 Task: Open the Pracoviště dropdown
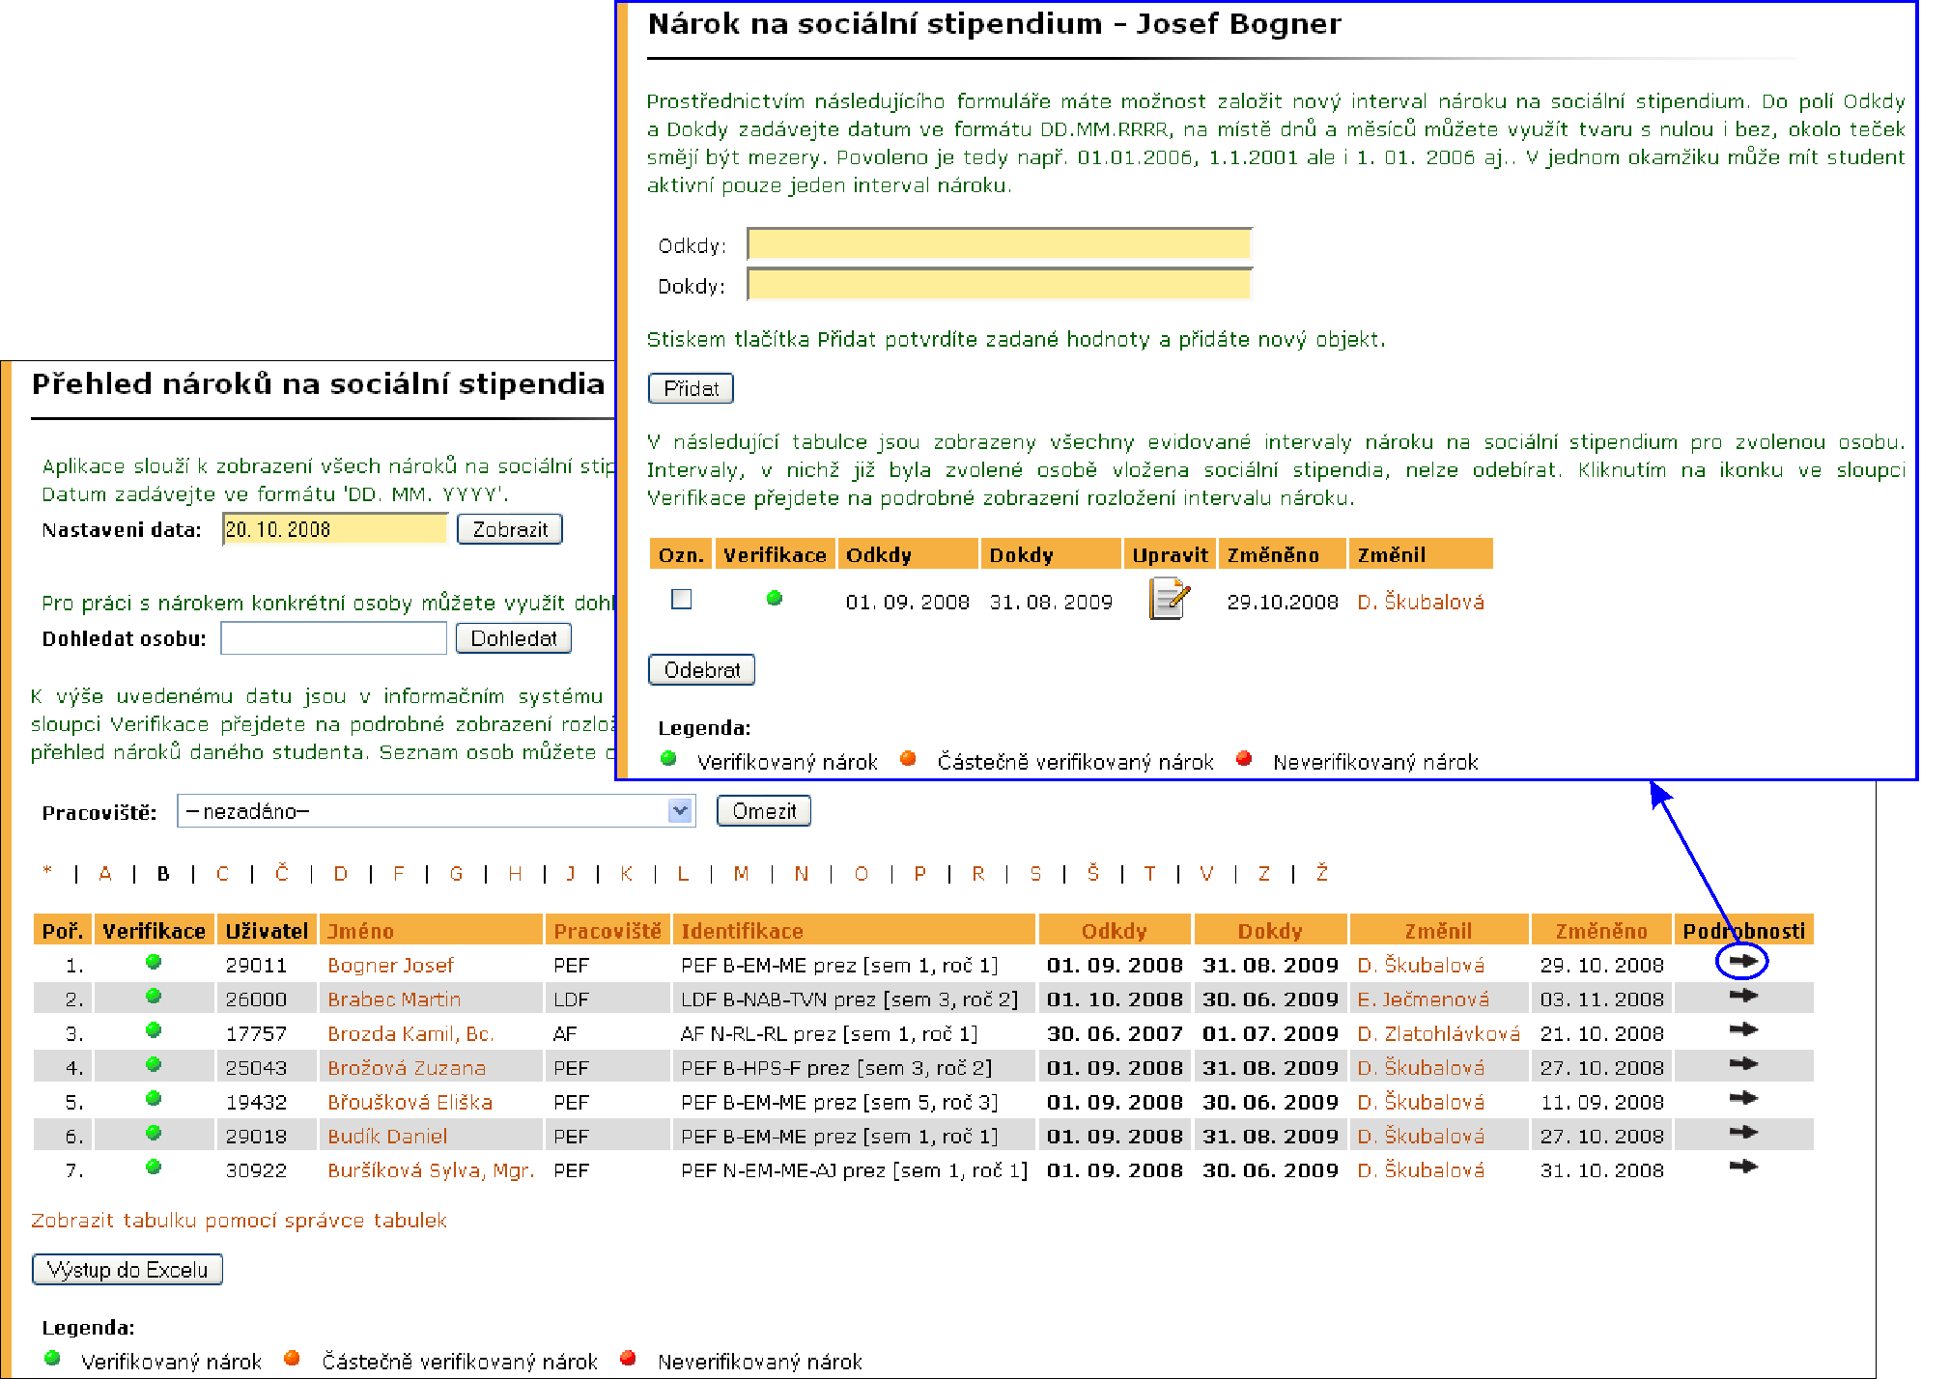click(436, 811)
